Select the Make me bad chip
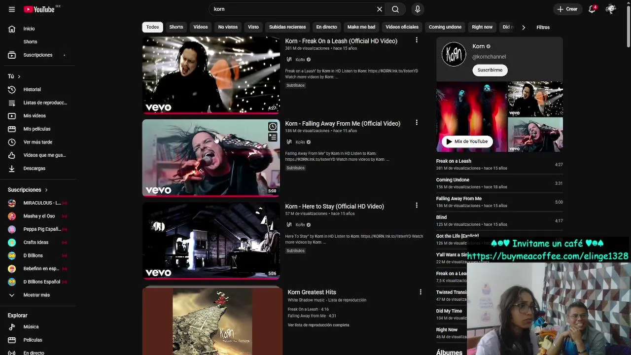 click(361, 27)
